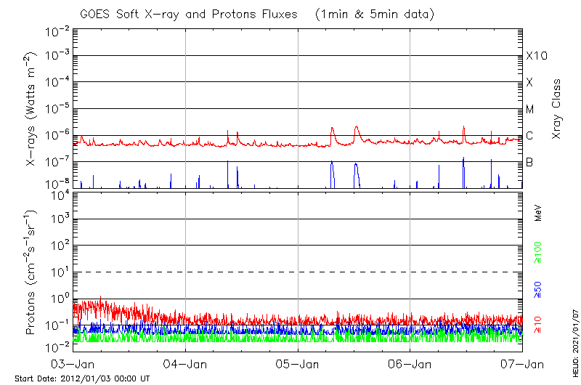Click the 05-Jan date tick label

tap(298, 363)
